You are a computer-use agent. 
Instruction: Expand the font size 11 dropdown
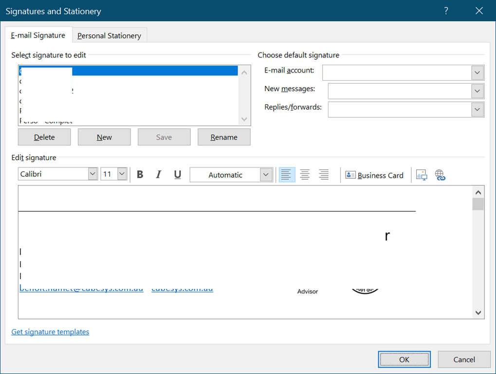click(x=122, y=174)
